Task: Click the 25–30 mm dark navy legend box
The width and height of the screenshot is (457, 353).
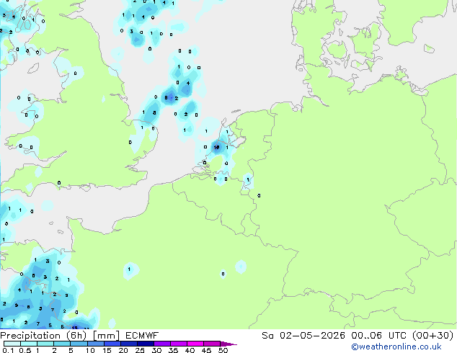Action: pos(146,344)
